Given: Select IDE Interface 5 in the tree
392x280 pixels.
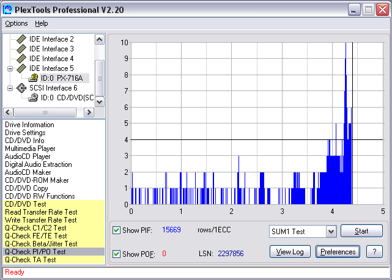Looking at the screenshot, I should [x=51, y=68].
